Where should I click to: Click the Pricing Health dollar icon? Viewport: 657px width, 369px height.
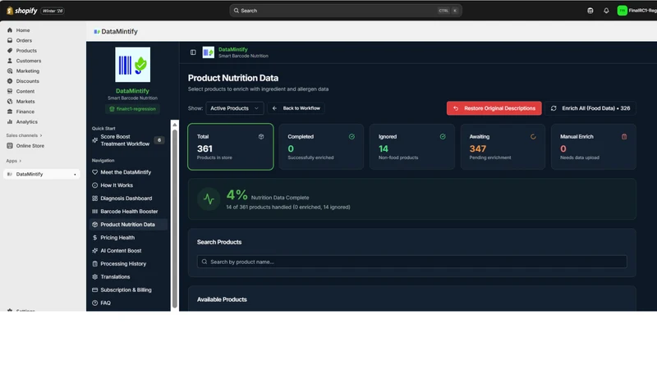[94, 238]
